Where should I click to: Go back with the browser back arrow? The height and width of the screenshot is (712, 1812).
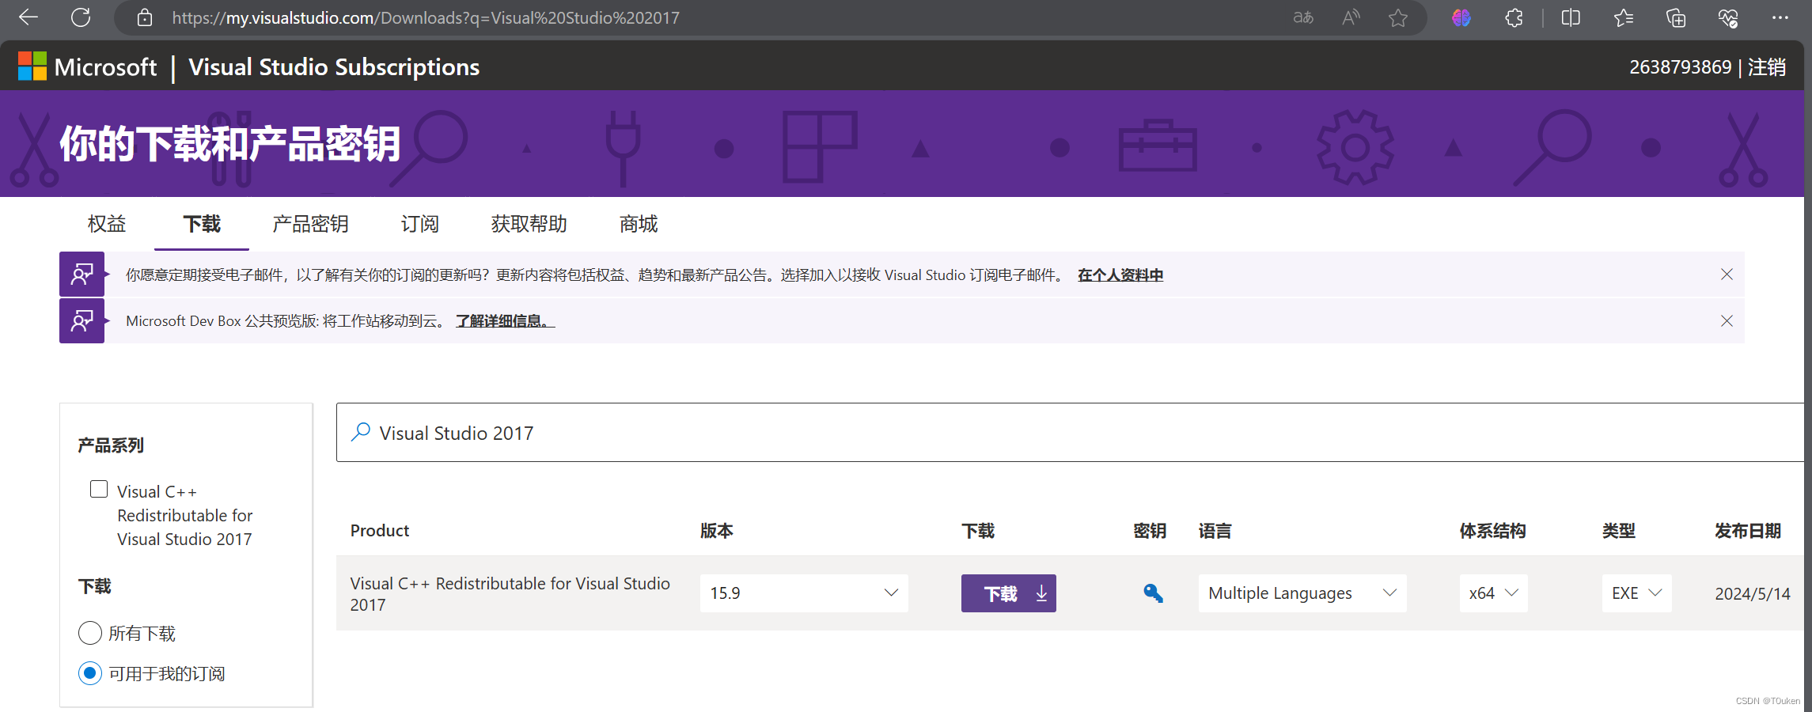pyautogui.click(x=28, y=17)
